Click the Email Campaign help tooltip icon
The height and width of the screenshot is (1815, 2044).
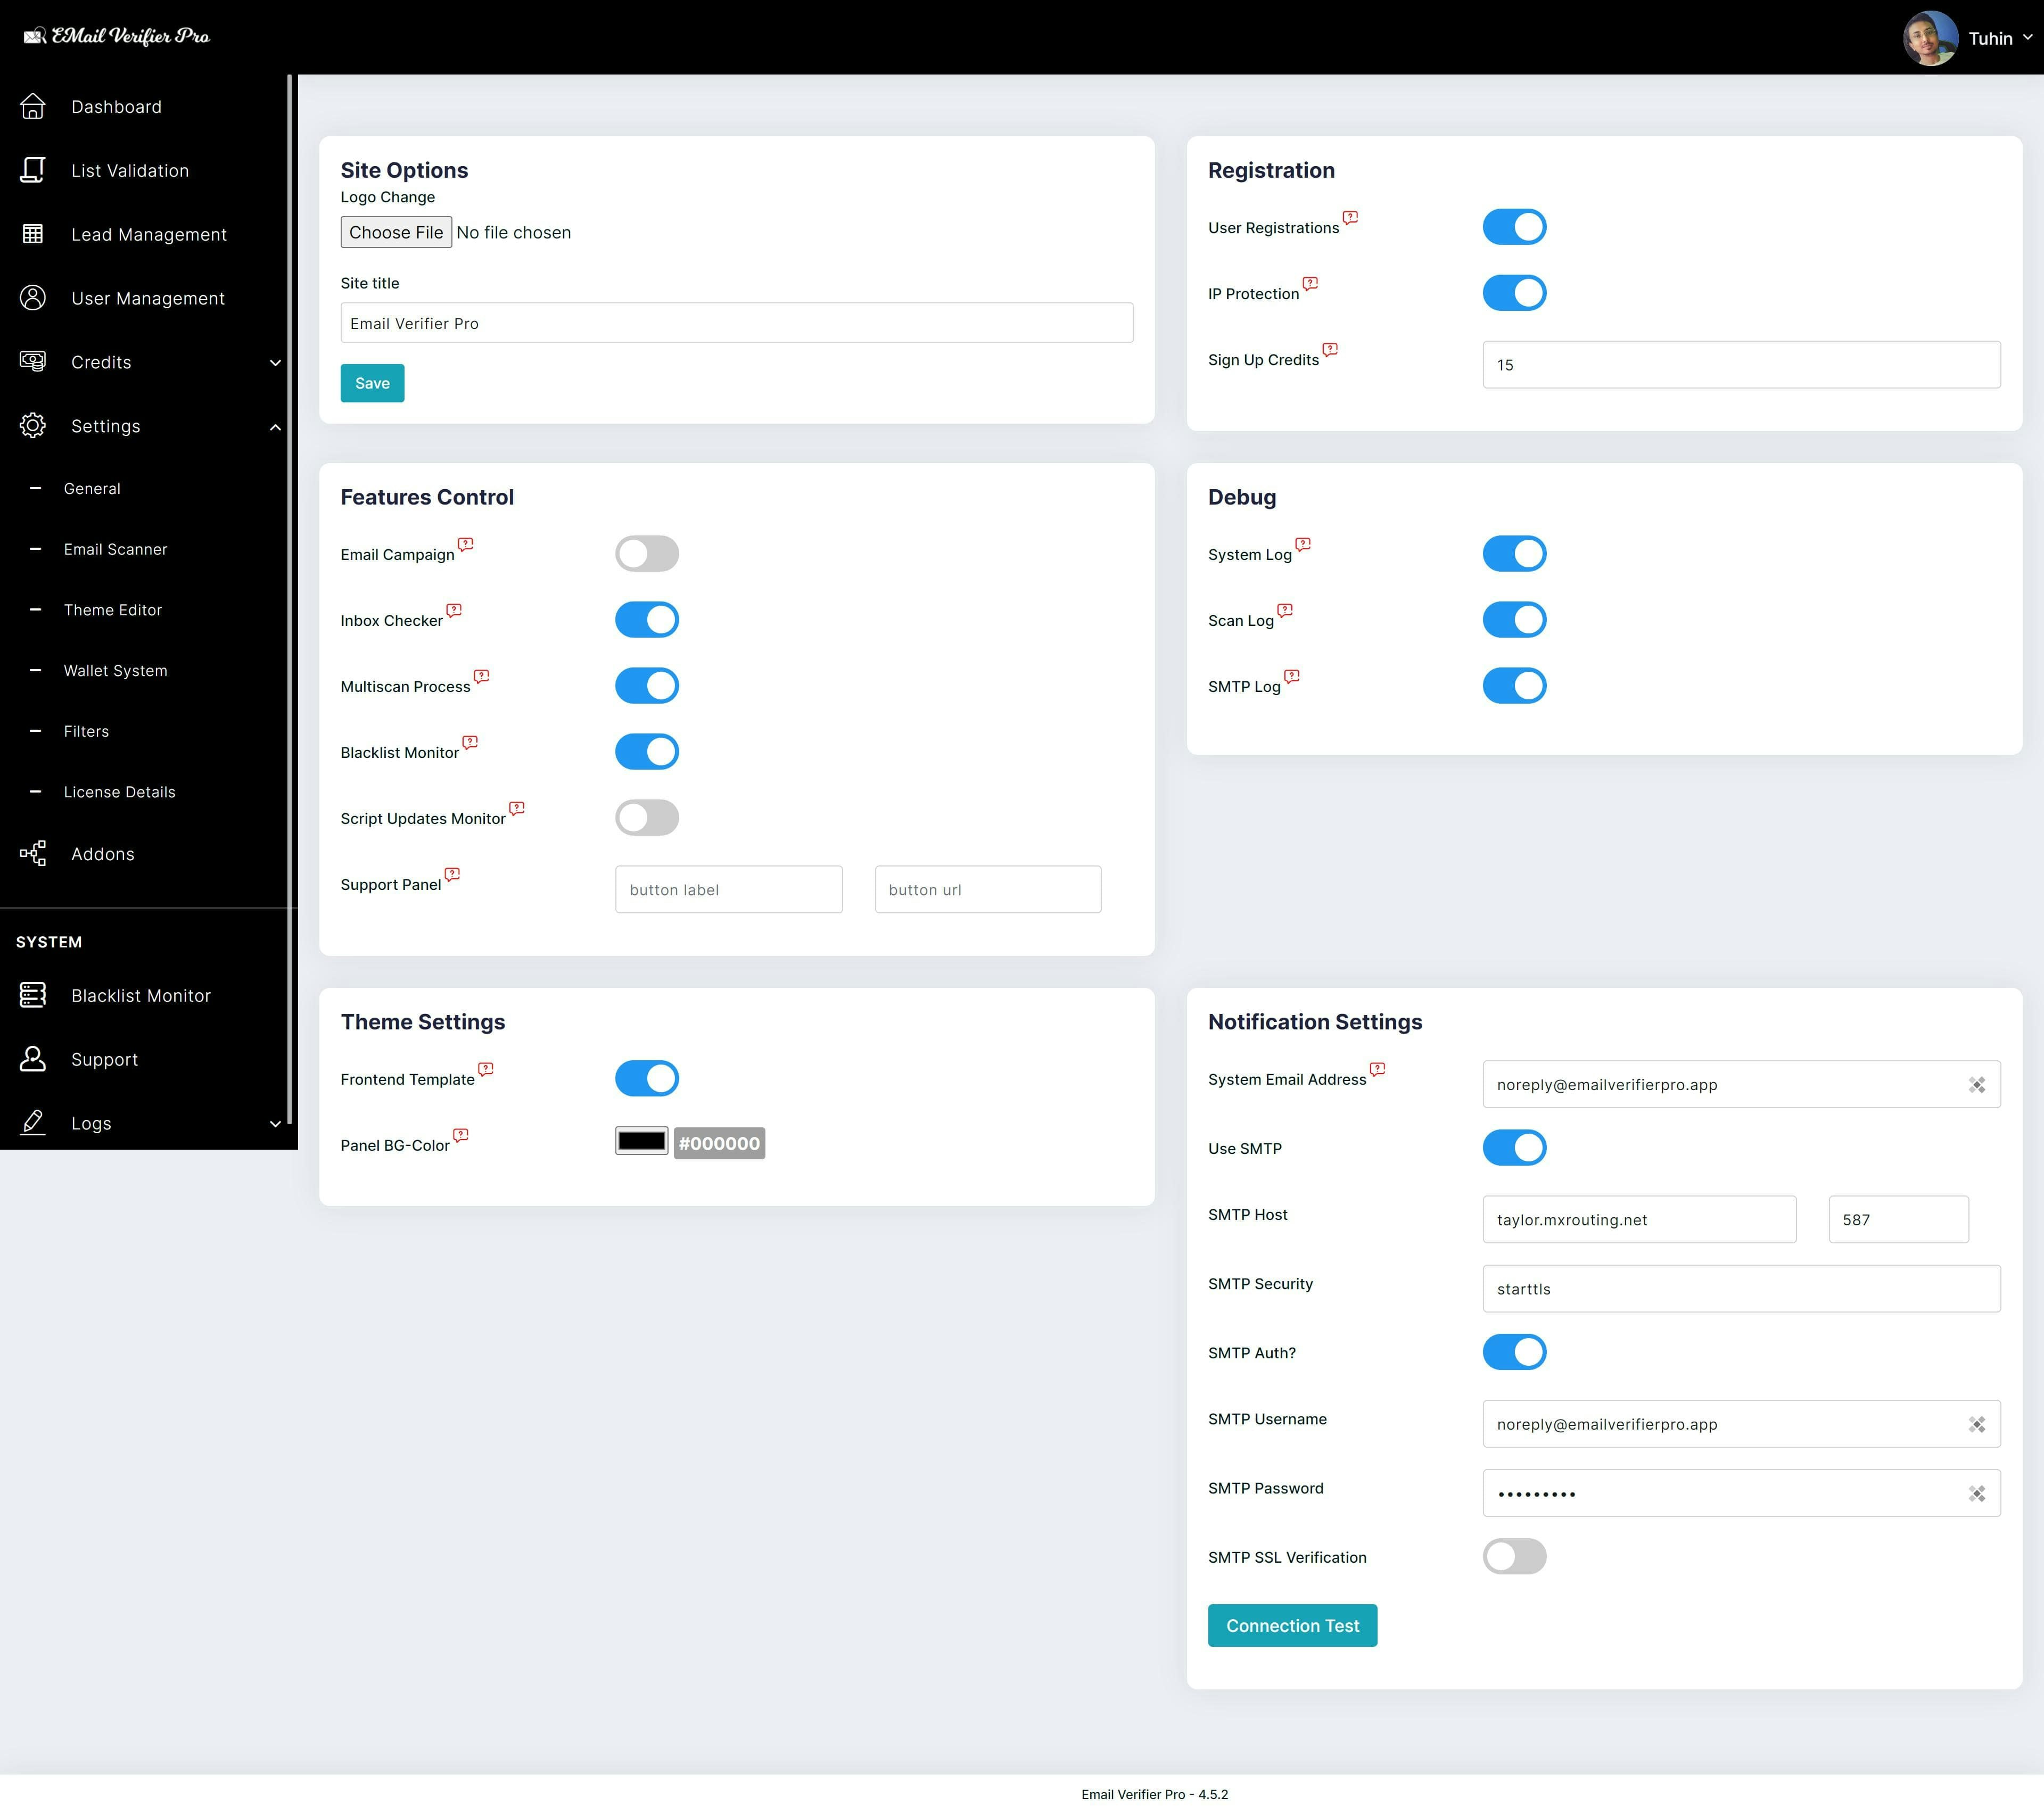click(466, 544)
